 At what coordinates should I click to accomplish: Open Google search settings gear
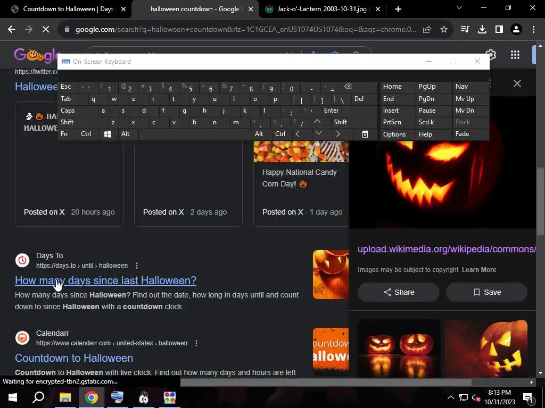[491, 54]
